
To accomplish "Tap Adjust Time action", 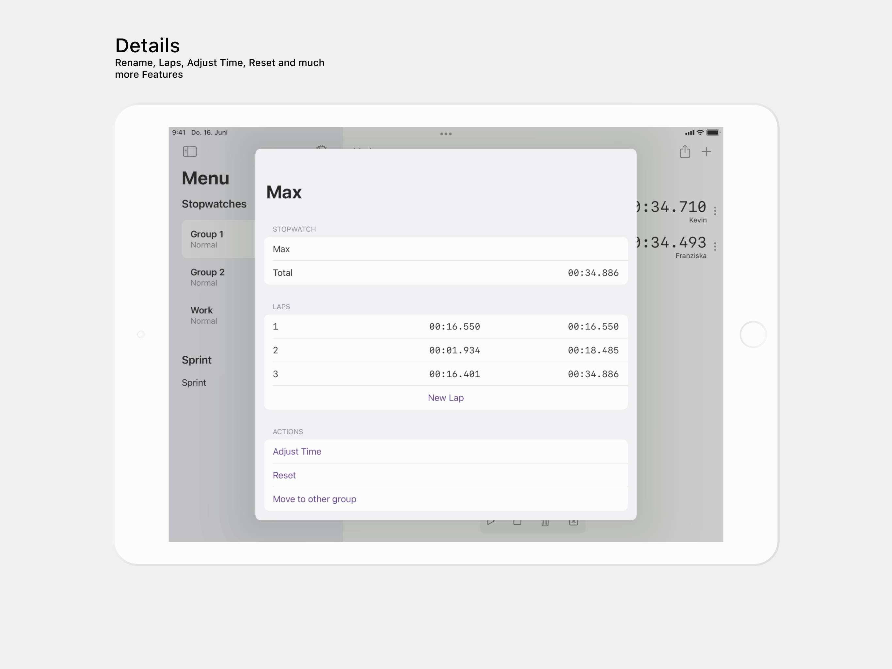I will [x=297, y=451].
